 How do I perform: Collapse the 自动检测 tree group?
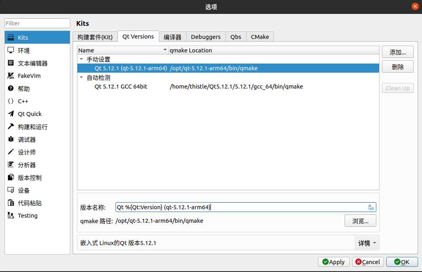(81, 77)
